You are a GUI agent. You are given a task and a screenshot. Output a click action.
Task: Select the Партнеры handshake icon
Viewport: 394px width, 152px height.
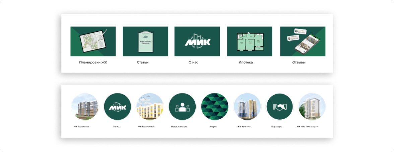click(x=280, y=107)
